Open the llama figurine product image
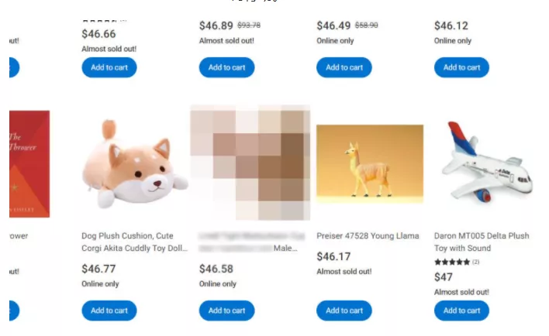Viewport: 549px width, 336px height. (370, 163)
